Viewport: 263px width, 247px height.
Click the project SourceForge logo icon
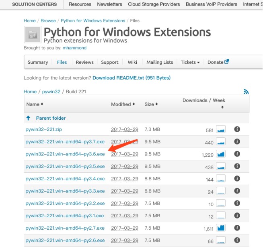click(x=33, y=35)
